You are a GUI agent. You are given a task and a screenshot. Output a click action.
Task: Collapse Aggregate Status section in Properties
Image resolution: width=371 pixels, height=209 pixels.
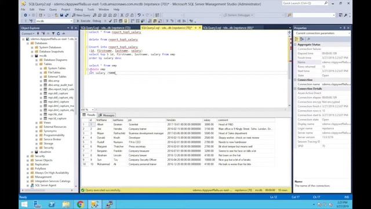tap(296, 45)
